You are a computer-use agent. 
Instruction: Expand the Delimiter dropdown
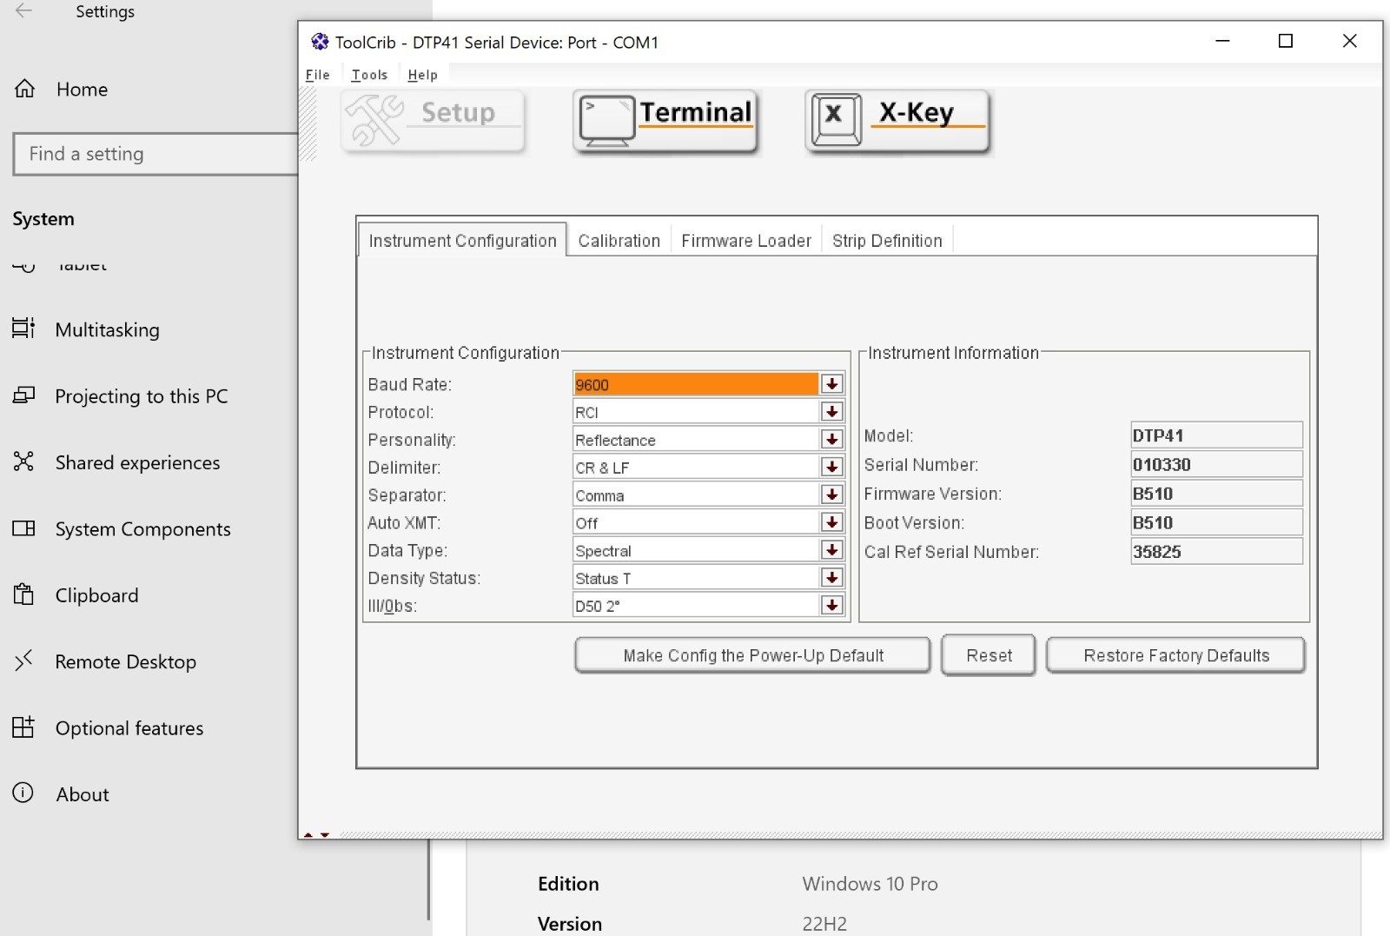coord(831,468)
